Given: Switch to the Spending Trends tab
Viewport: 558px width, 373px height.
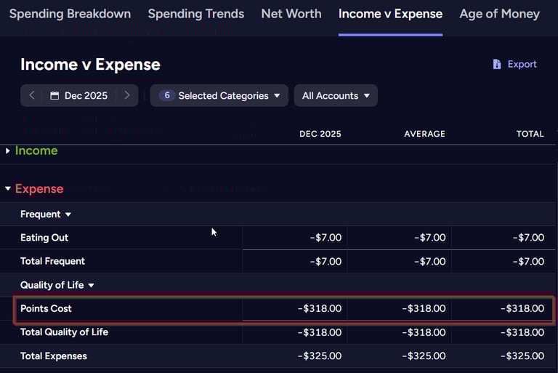Looking at the screenshot, I should 196,14.
